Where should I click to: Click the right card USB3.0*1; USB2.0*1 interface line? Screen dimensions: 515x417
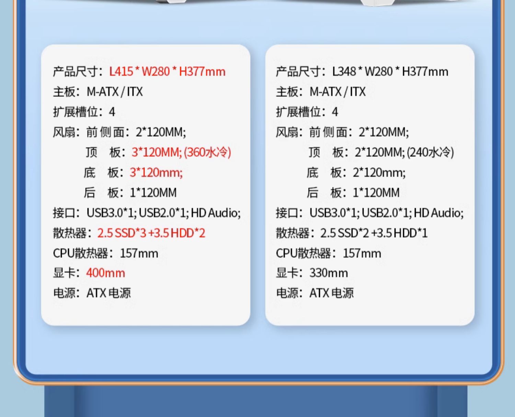[x=370, y=213]
